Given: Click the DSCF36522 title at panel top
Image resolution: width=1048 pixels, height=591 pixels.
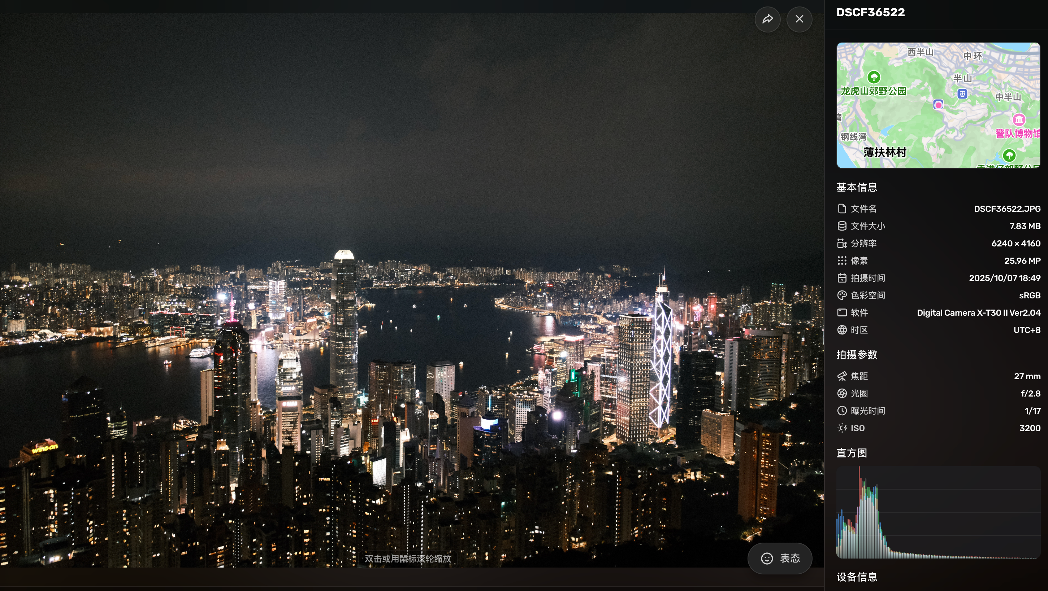Looking at the screenshot, I should coord(870,12).
